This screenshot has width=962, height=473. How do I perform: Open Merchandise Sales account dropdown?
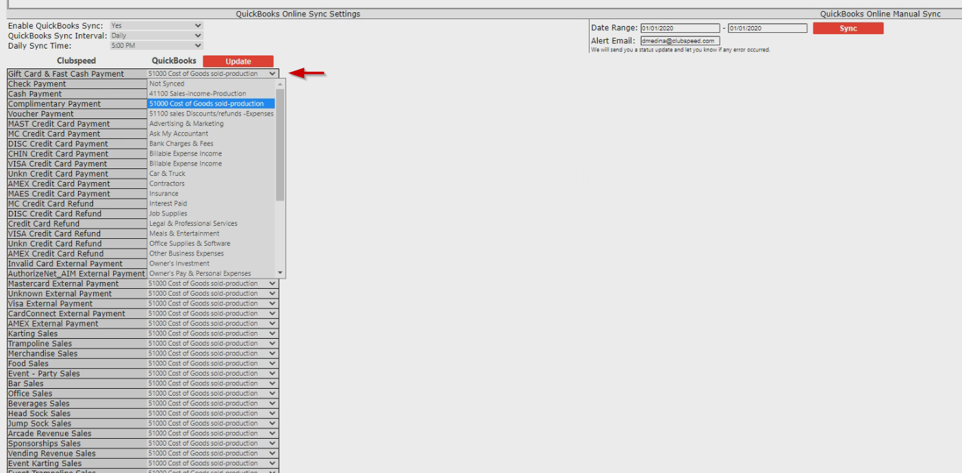(213, 353)
